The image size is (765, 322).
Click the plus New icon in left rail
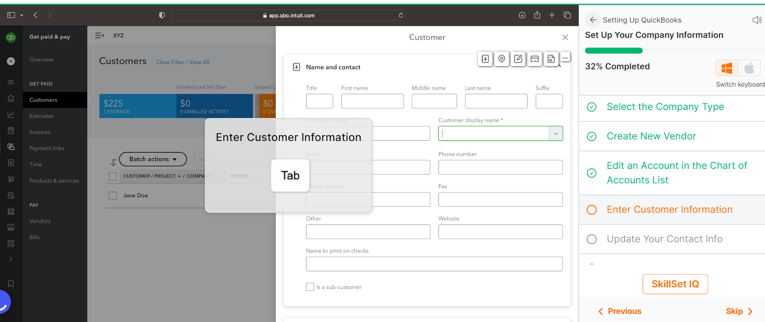pyautogui.click(x=11, y=61)
